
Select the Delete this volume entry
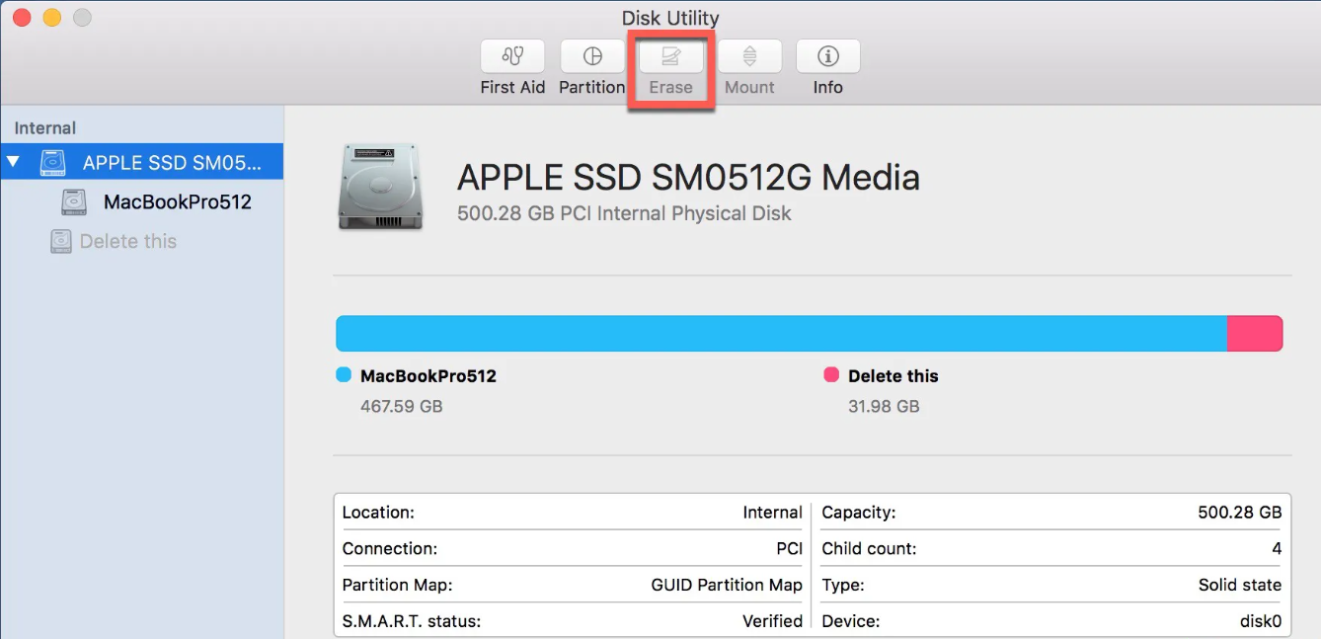(x=128, y=241)
